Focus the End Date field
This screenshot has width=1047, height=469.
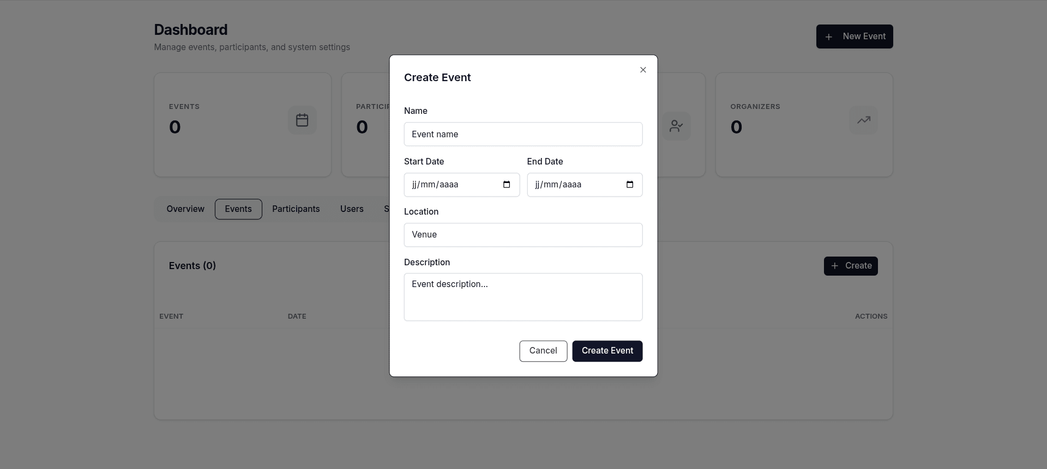click(585, 185)
